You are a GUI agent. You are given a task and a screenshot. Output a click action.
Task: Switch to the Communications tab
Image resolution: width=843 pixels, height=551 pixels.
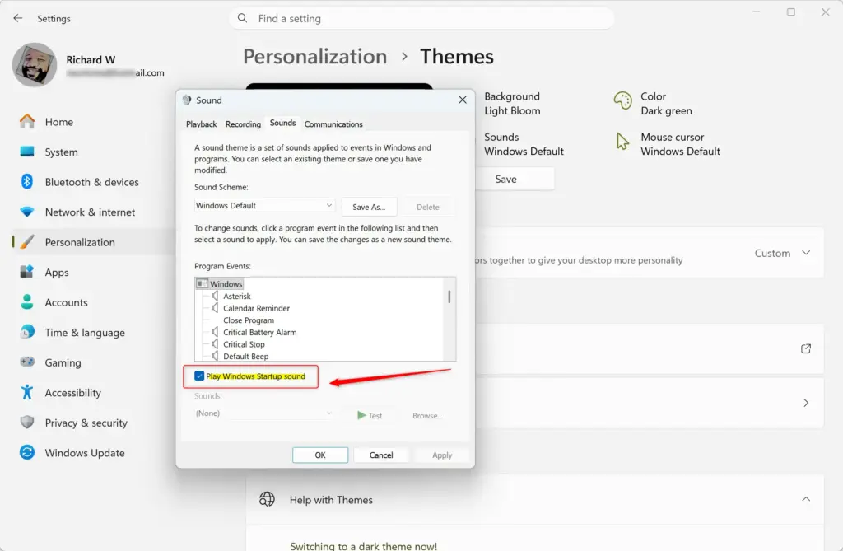point(333,124)
